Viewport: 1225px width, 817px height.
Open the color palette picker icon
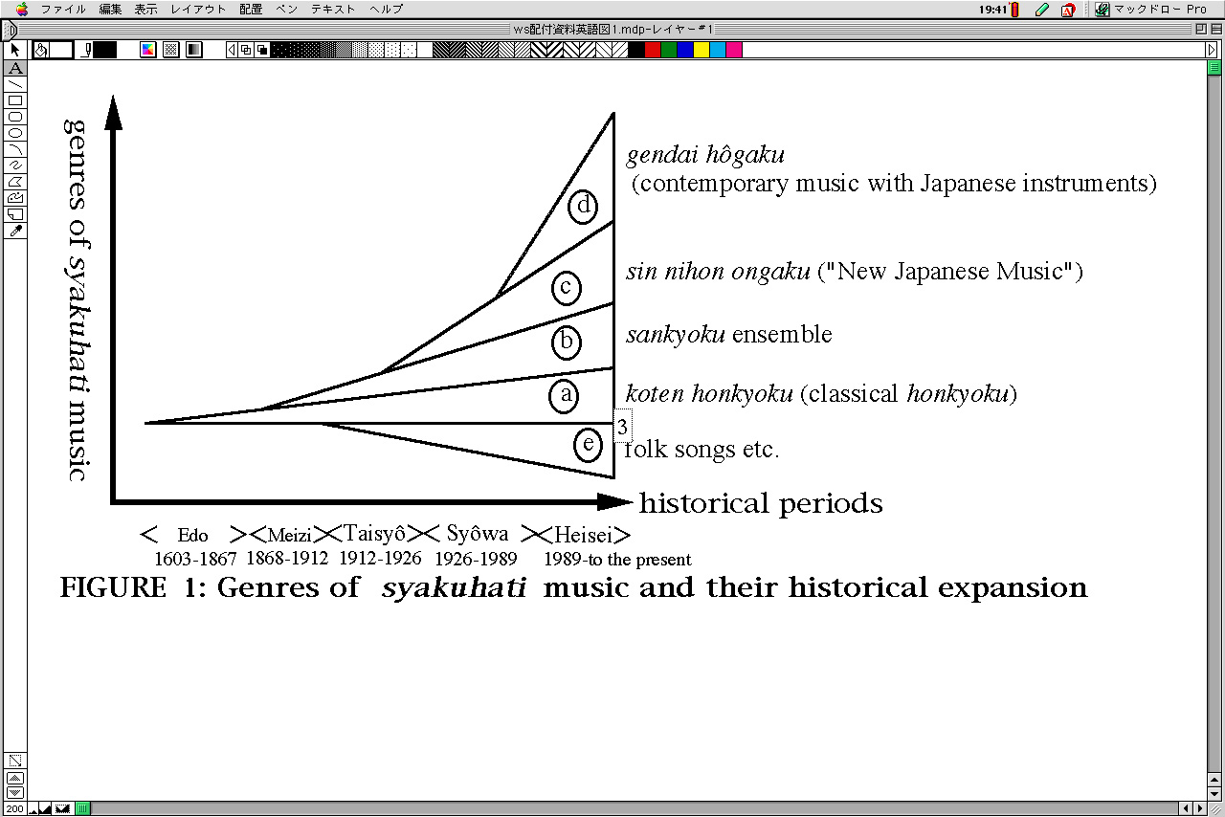[x=148, y=50]
